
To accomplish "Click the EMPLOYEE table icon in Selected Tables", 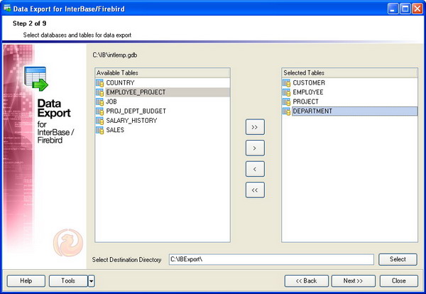I will coord(286,92).
